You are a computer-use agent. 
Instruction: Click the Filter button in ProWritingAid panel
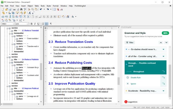click(130, 43)
